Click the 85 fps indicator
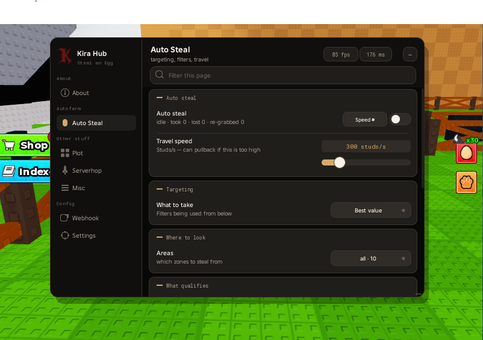 pos(341,55)
